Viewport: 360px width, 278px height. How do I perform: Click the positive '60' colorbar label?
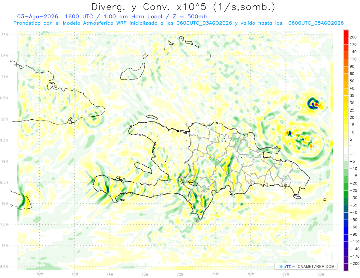point(352,74)
